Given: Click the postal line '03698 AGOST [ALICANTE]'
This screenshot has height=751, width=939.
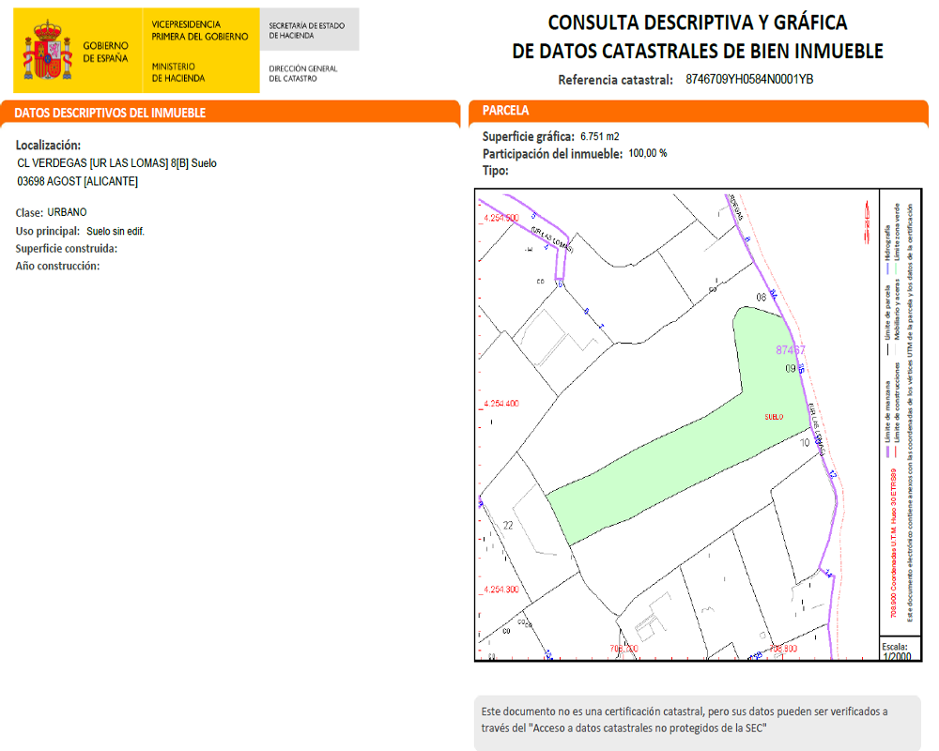Looking at the screenshot, I should (x=77, y=181).
